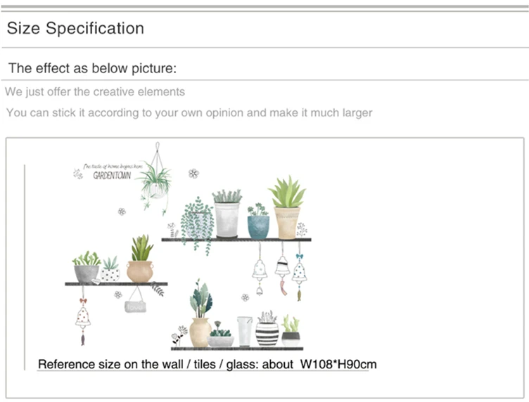Click the hanging 'love' sign tag

click(x=135, y=300)
